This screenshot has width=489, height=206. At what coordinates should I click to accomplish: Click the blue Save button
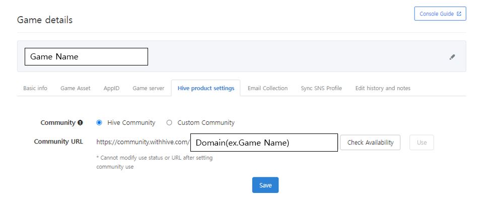(265, 185)
